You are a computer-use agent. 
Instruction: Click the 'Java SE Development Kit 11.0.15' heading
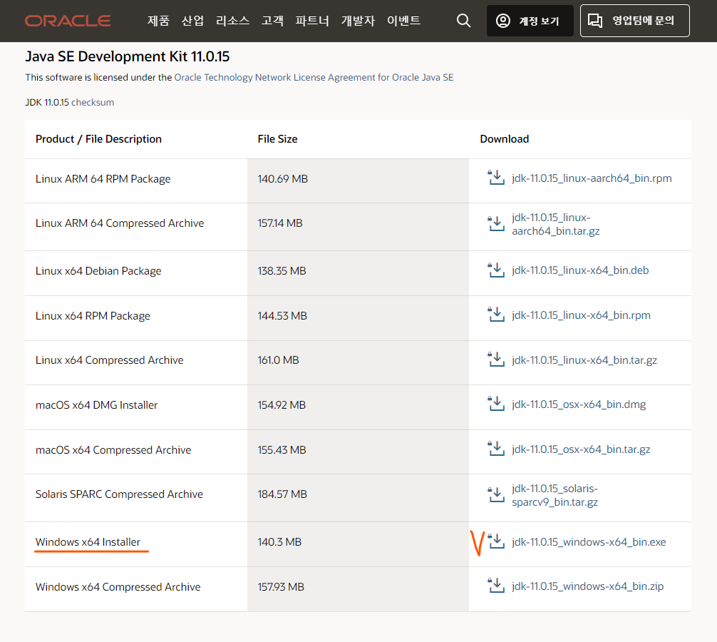click(127, 56)
